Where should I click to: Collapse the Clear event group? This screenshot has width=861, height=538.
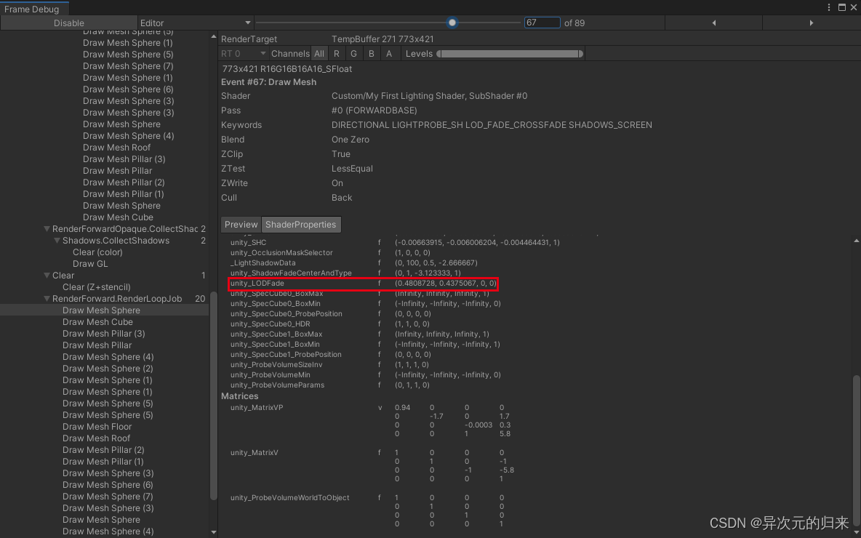pos(47,276)
